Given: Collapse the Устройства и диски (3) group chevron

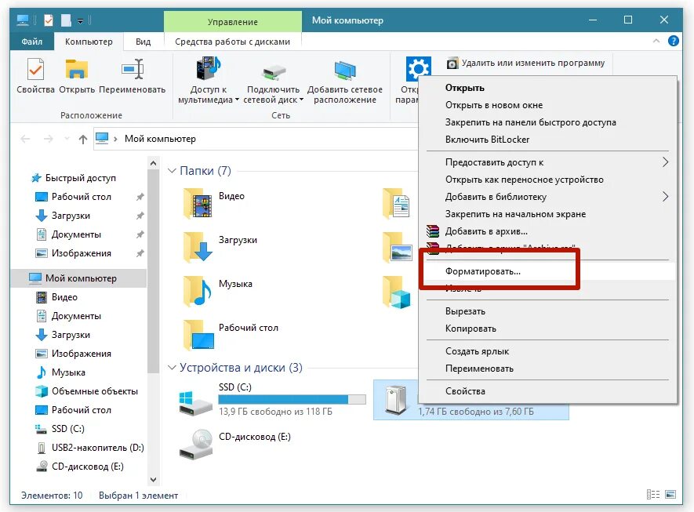Looking at the screenshot, I should pyautogui.click(x=172, y=367).
